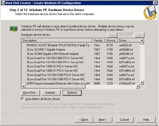Sort the list by Description column
This screenshot has width=159, height=126.
(x=57, y=40)
